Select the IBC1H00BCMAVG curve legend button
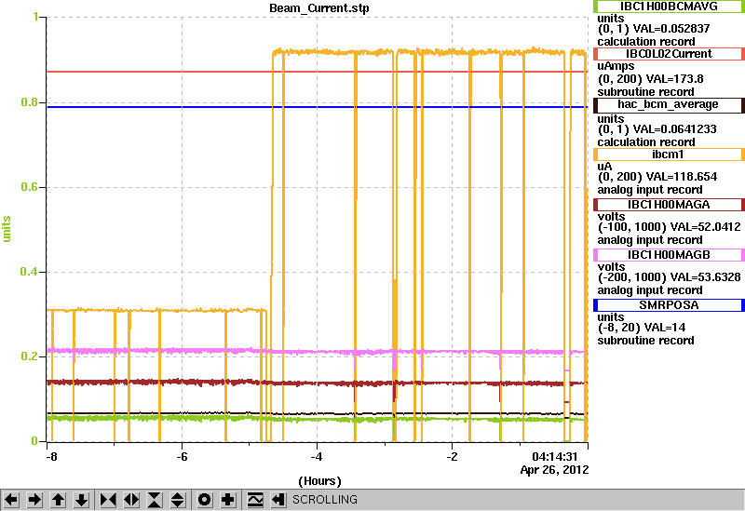This screenshot has height=511, width=745. 669,7
